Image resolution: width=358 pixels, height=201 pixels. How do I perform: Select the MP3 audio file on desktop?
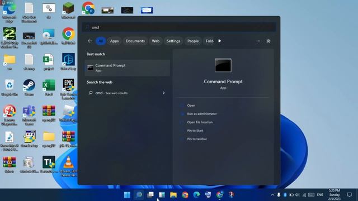tap(10, 141)
